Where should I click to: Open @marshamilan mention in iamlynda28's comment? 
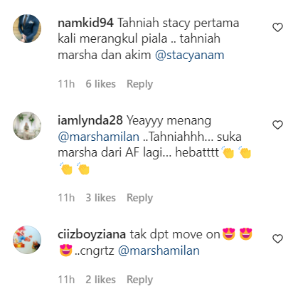[99, 137]
